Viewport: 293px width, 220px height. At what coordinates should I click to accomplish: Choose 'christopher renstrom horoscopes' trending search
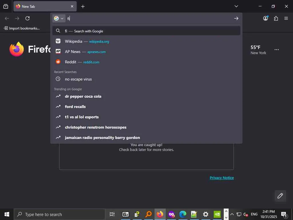tap(146, 127)
